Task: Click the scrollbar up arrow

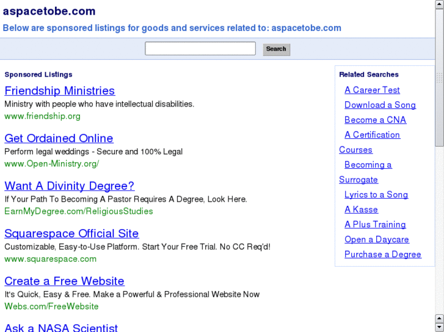Action: click(x=440, y=4)
